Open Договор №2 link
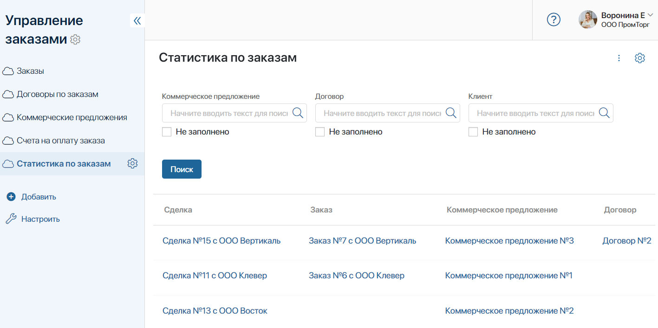The image size is (658, 328). pyautogui.click(x=627, y=241)
